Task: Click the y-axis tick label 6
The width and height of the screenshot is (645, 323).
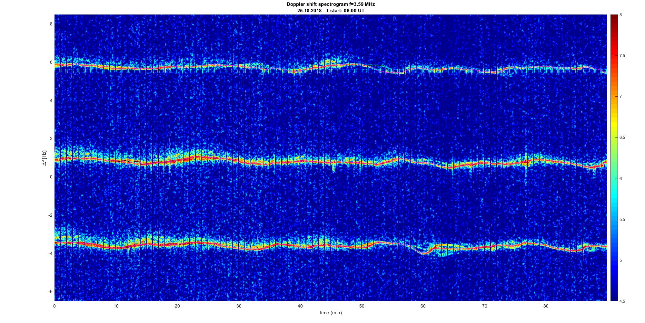Action: pyautogui.click(x=51, y=62)
